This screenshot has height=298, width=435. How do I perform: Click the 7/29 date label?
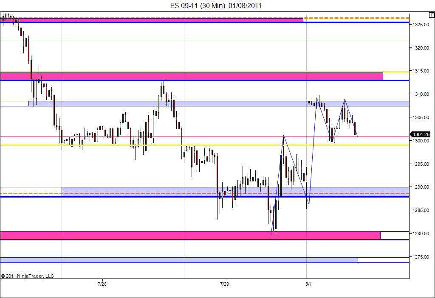[x=224, y=284]
